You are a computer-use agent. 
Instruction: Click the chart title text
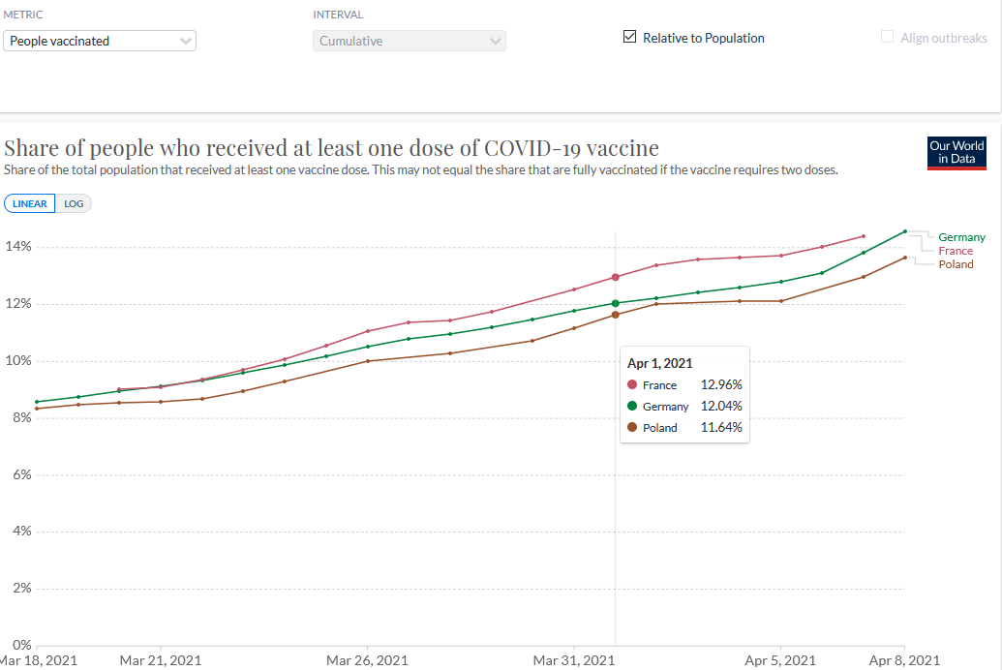[x=331, y=148]
